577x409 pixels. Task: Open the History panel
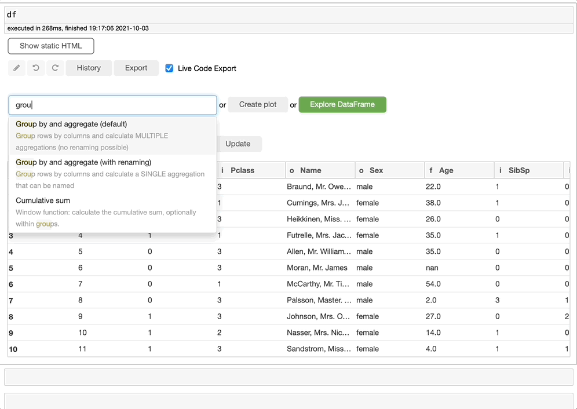[89, 68]
